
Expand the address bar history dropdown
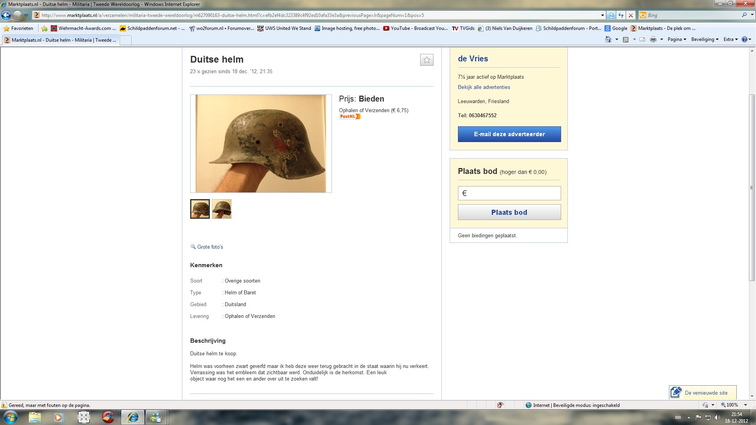click(602, 15)
